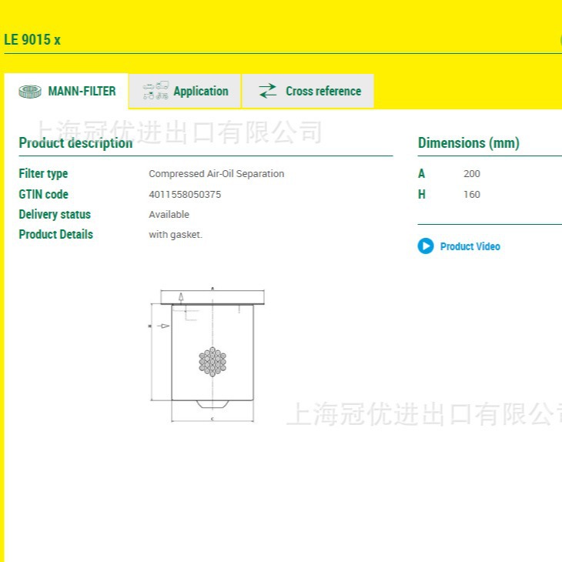Click the Filter type label

tap(43, 174)
